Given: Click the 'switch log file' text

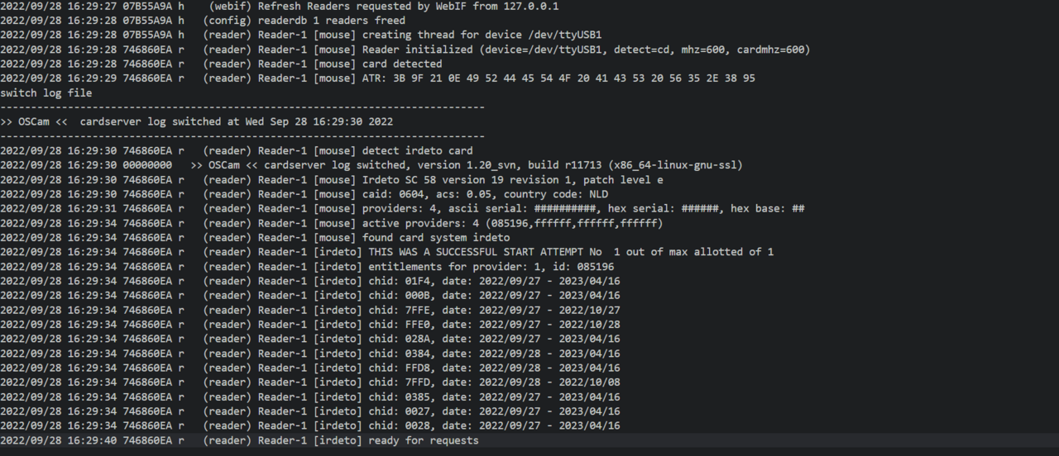Looking at the screenshot, I should [46, 93].
